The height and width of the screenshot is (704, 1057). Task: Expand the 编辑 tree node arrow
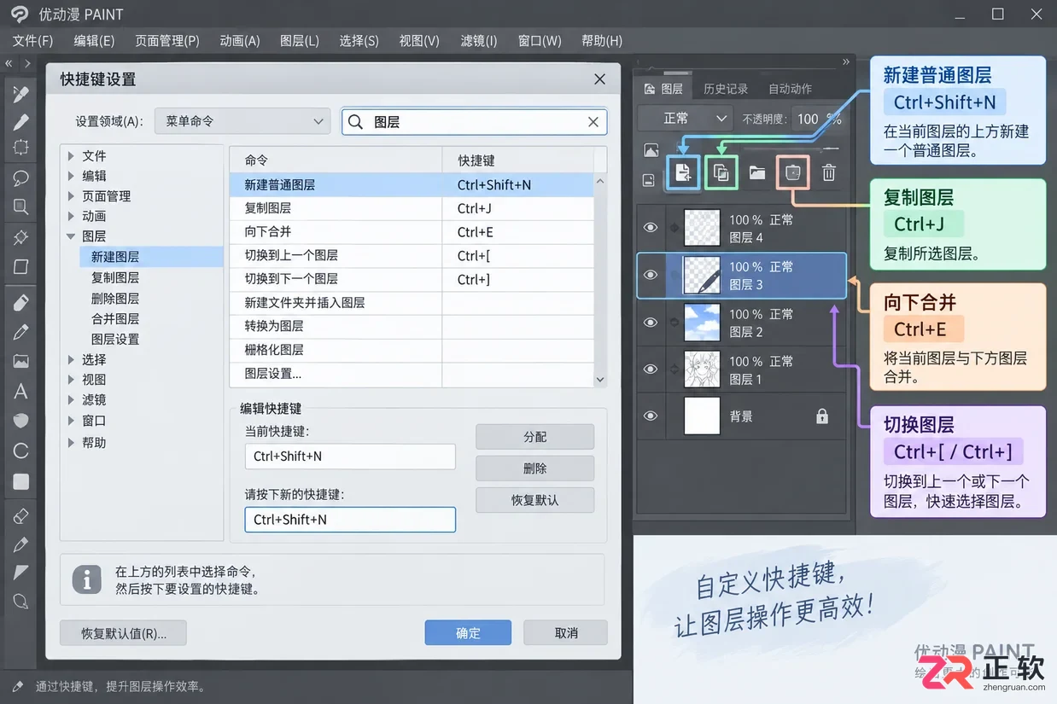pyautogui.click(x=71, y=176)
